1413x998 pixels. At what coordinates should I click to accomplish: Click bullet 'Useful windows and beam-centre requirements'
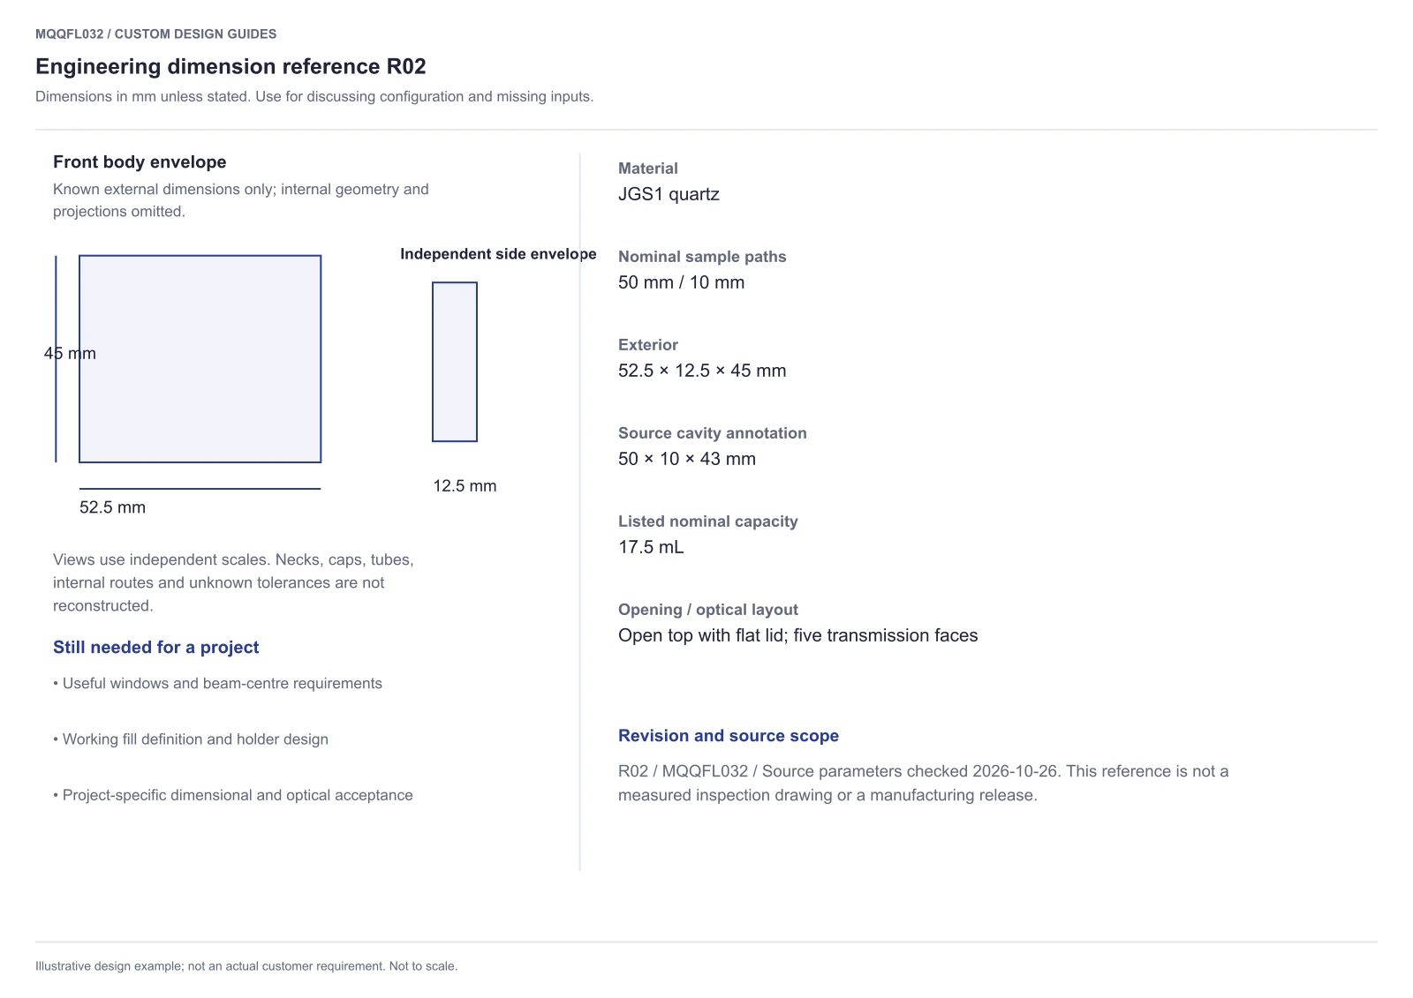coord(217,684)
